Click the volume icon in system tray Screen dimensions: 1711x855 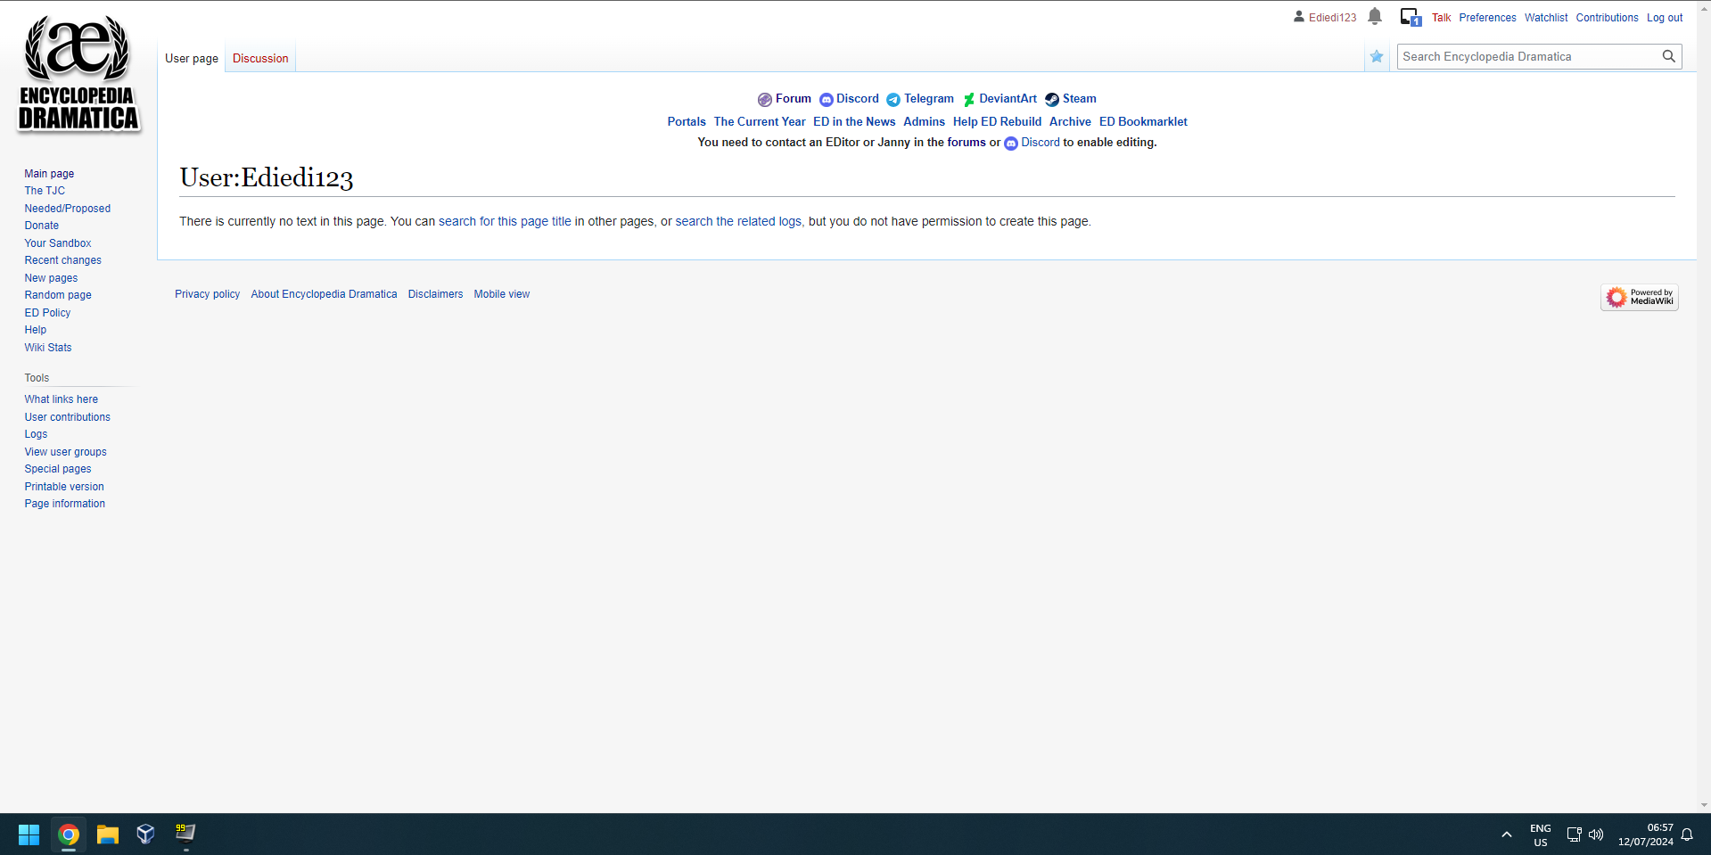tap(1596, 834)
